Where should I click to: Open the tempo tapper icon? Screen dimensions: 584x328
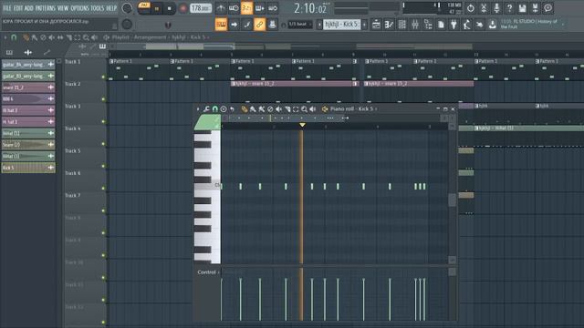click(x=466, y=25)
